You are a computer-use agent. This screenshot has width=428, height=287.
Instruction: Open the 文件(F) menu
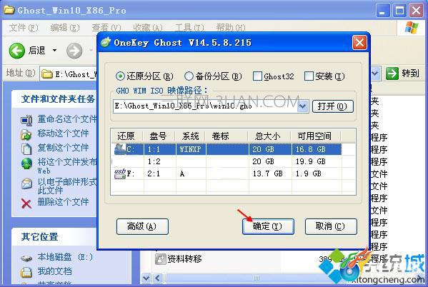pyautogui.click(x=24, y=28)
